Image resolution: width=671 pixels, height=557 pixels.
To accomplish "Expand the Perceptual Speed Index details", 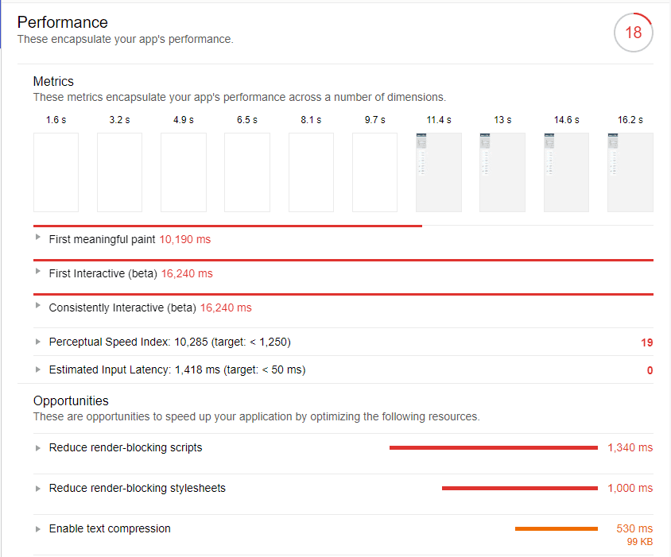I will [37, 342].
